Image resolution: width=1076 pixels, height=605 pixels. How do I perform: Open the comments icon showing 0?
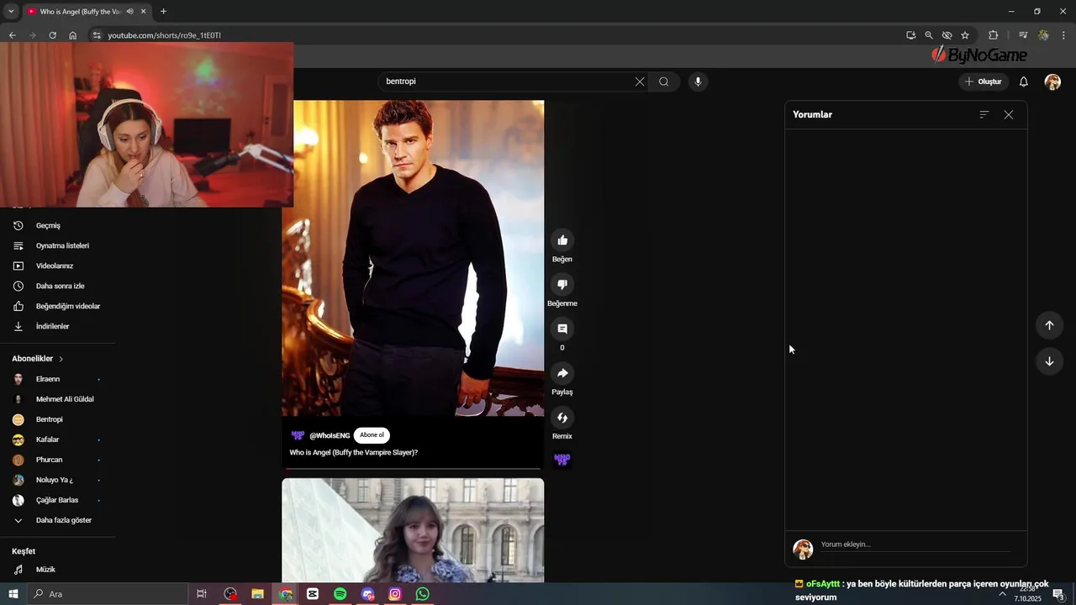pos(562,329)
